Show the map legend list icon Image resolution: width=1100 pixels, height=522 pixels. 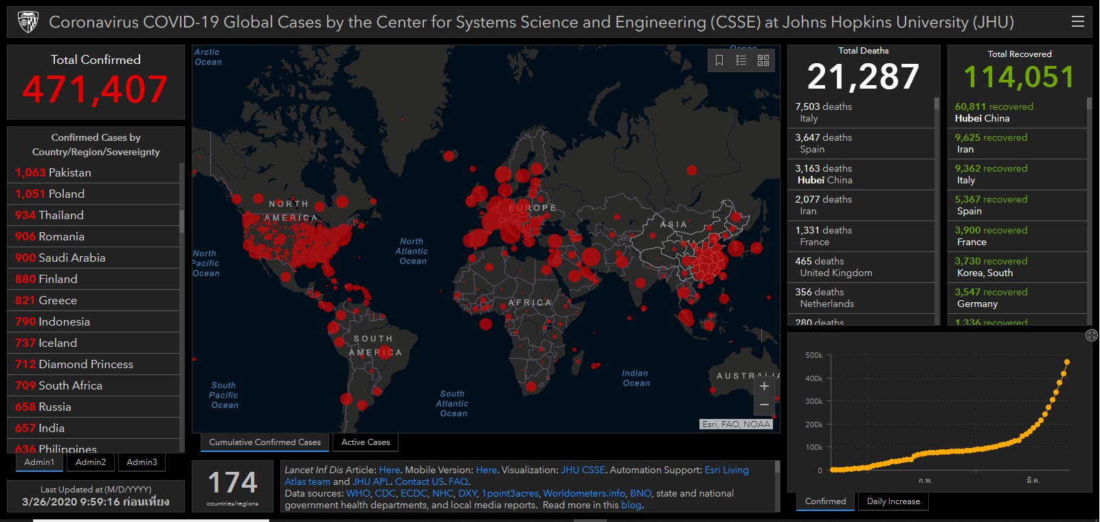click(741, 60)
